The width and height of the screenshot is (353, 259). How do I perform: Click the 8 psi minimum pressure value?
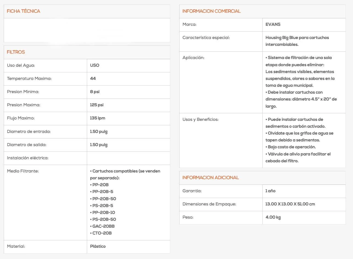tap(95, 92)
